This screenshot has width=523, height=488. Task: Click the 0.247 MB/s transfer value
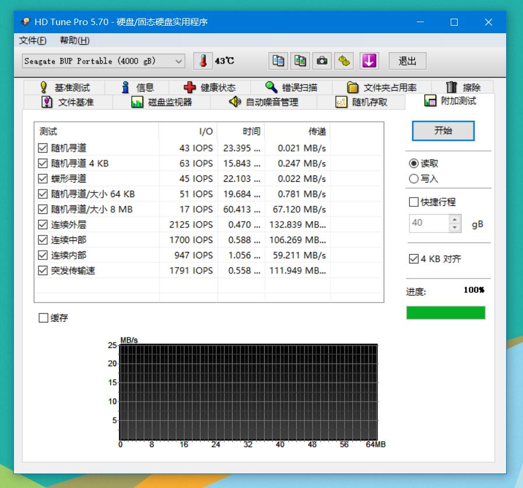[x=302, y=163]
